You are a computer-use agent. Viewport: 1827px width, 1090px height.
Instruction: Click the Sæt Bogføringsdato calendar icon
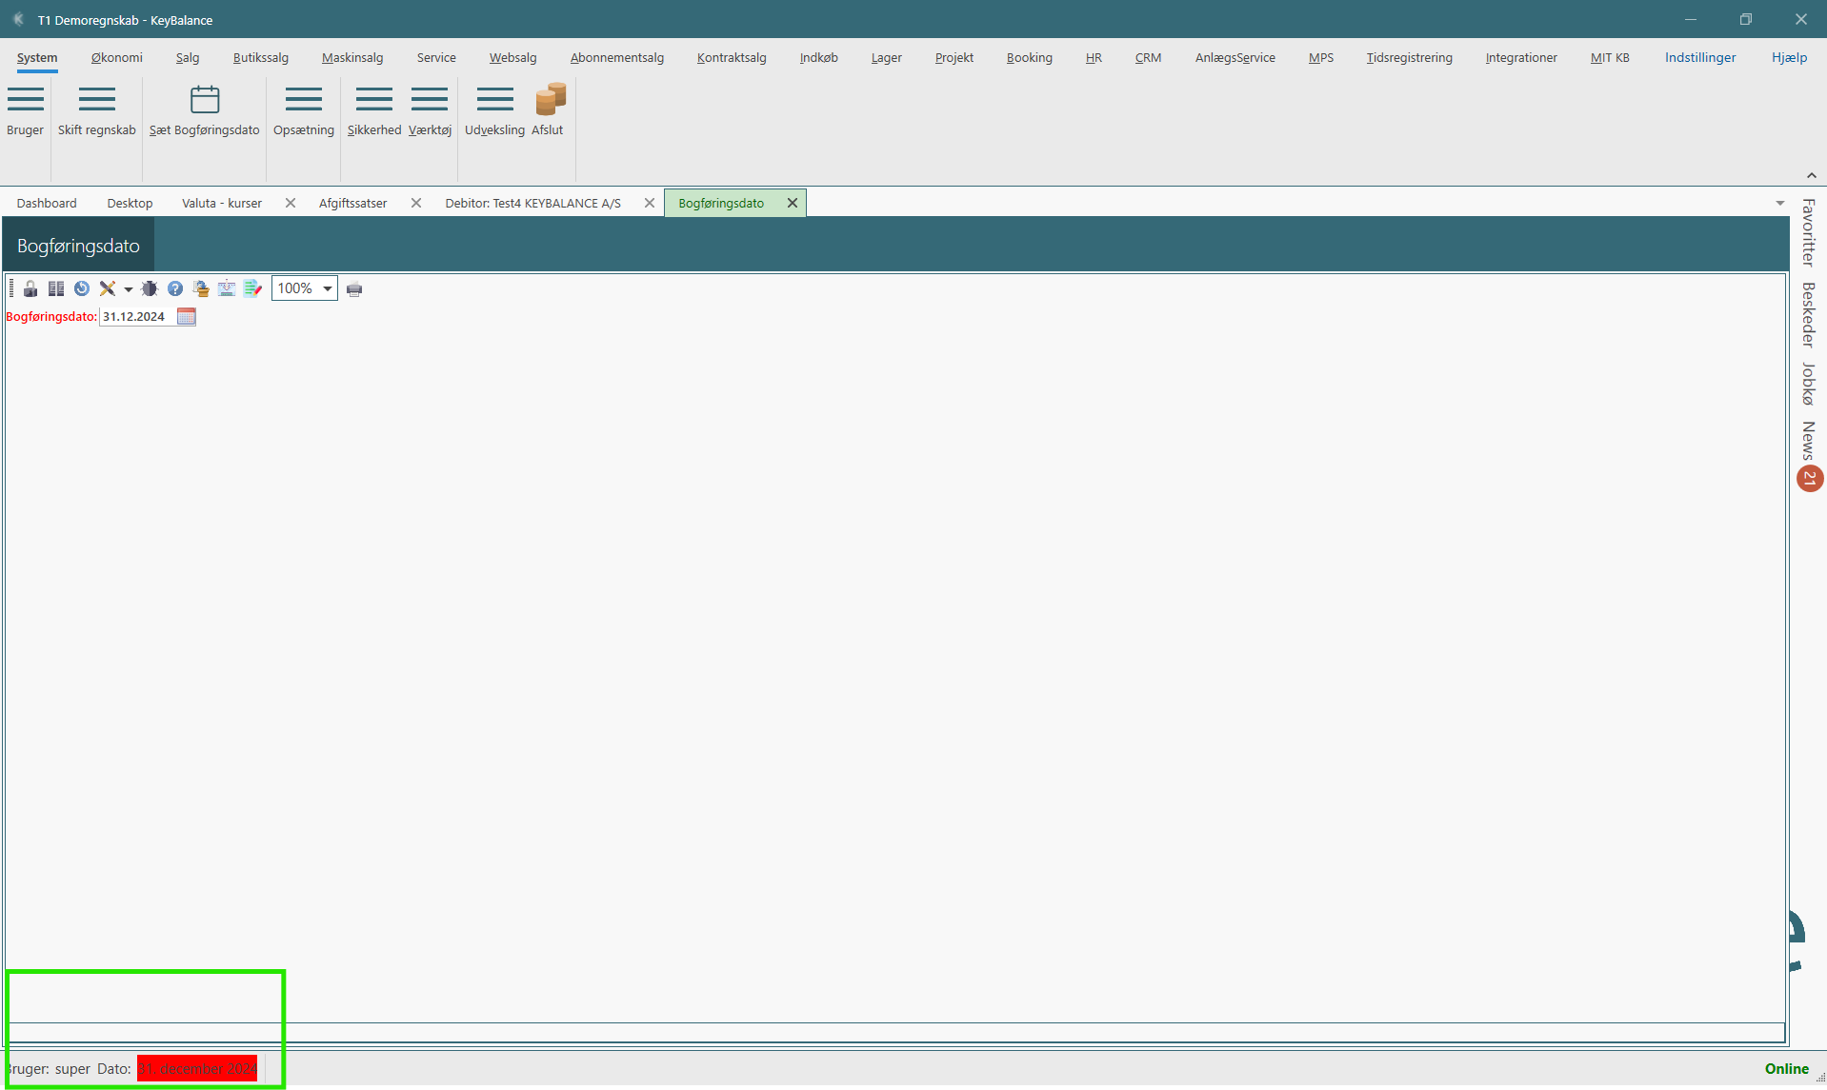pos(205,100)
